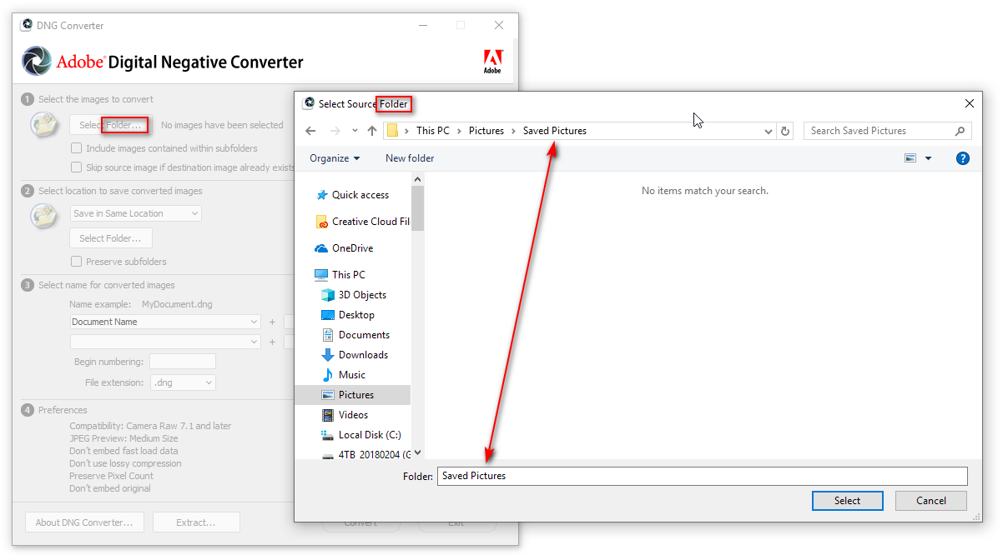Cancel the Select Source Folder dialog
The width and height of the screenshot is (1003, 555).
[x=931, y=501]
